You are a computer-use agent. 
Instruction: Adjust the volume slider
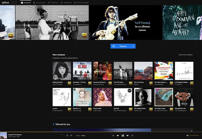pos(194,136)
